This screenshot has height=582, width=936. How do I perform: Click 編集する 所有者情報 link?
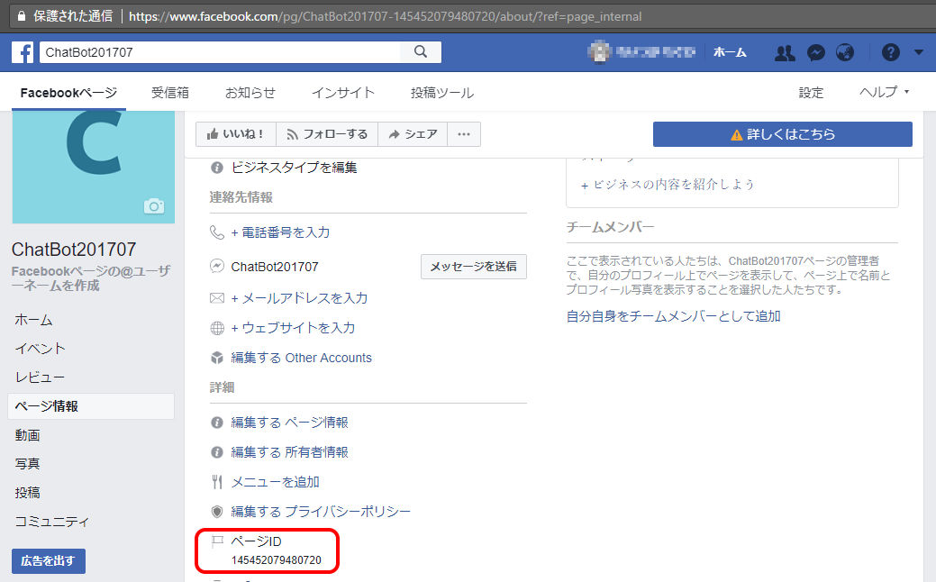289,452
